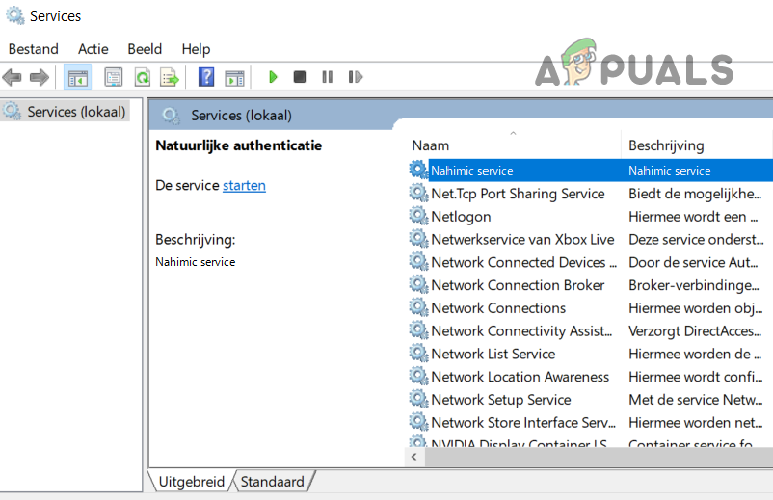Start the service with the green play icon

[x=273, y=77]
